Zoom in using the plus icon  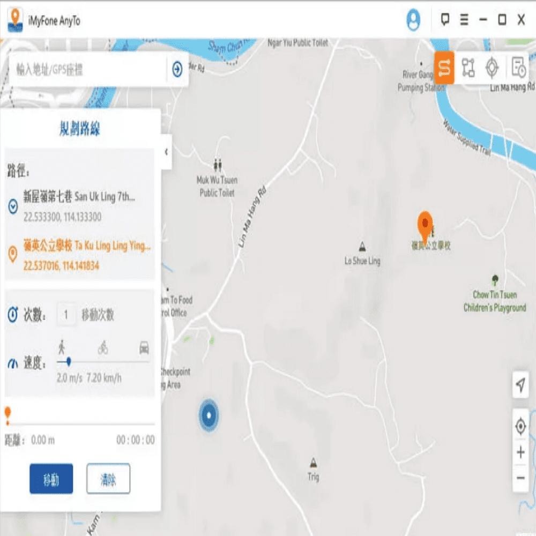click(x=520, y=452)
